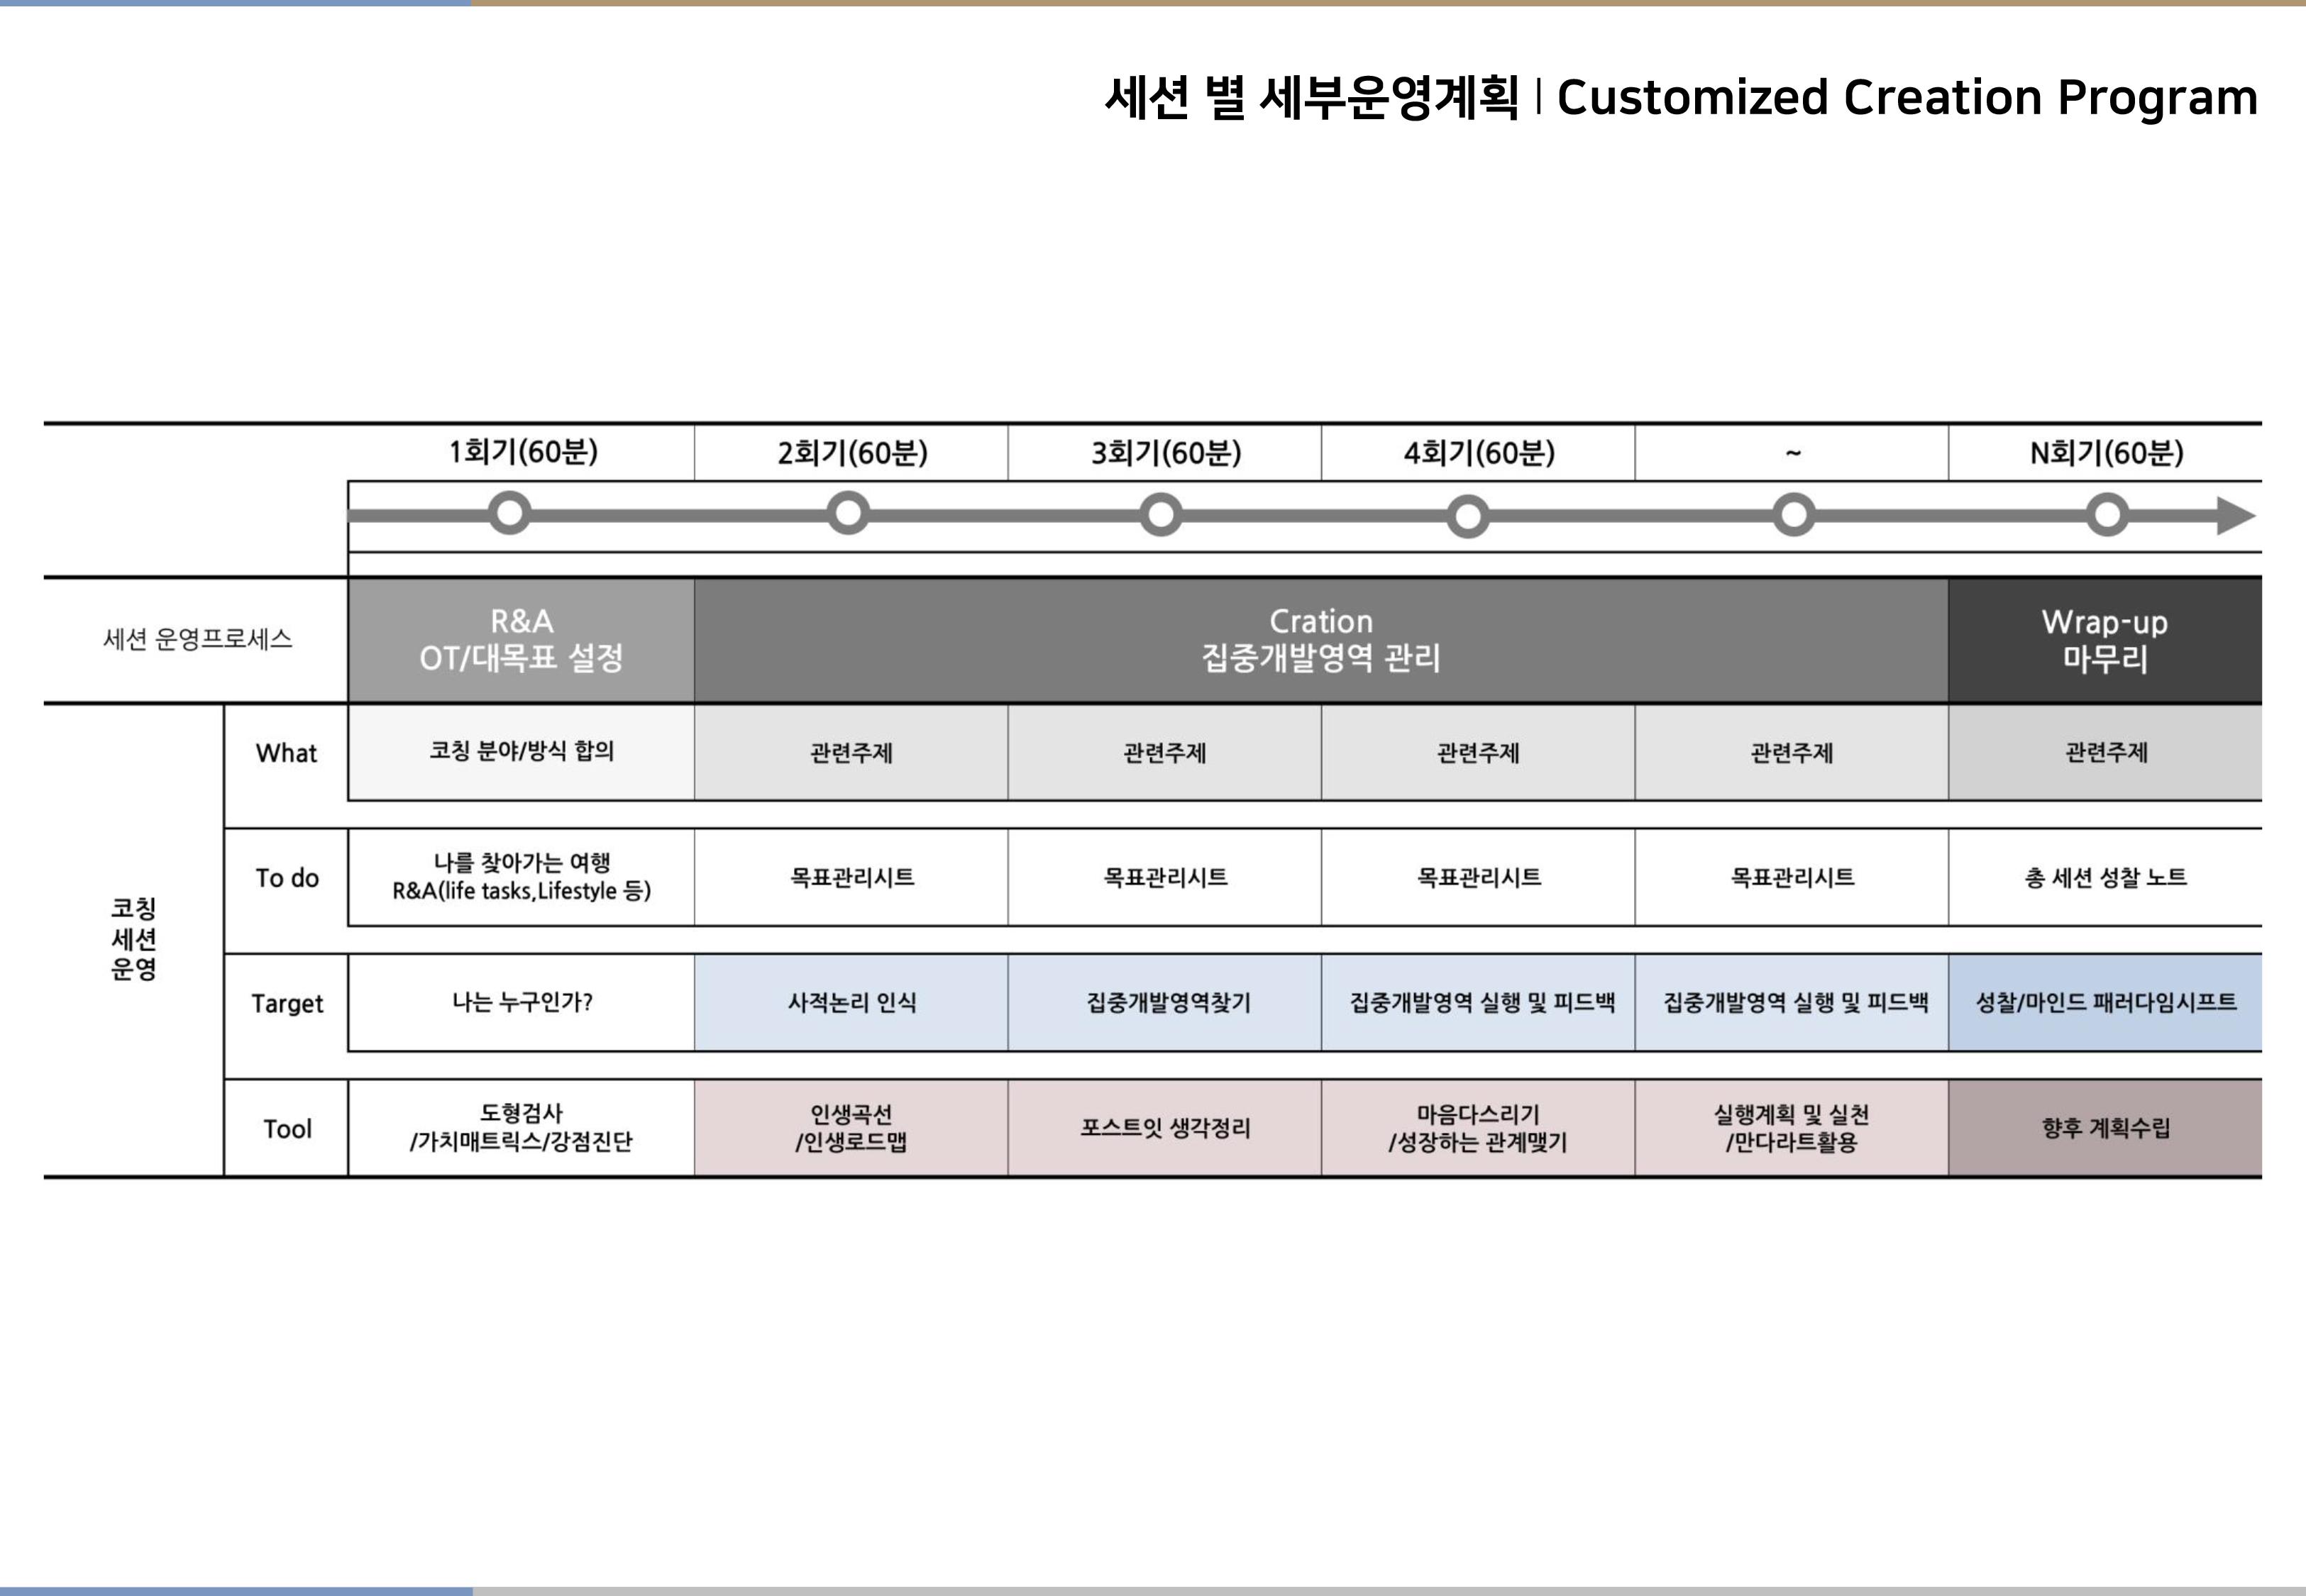Click the 향후 계획수립 cell
The height and width of the screenshot is (1596, 2306).
click(2105, 1128)
